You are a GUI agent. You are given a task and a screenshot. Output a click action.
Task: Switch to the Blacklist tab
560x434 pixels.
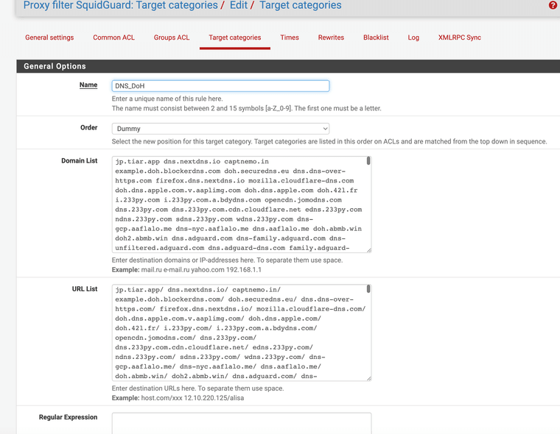click(376, 38)
